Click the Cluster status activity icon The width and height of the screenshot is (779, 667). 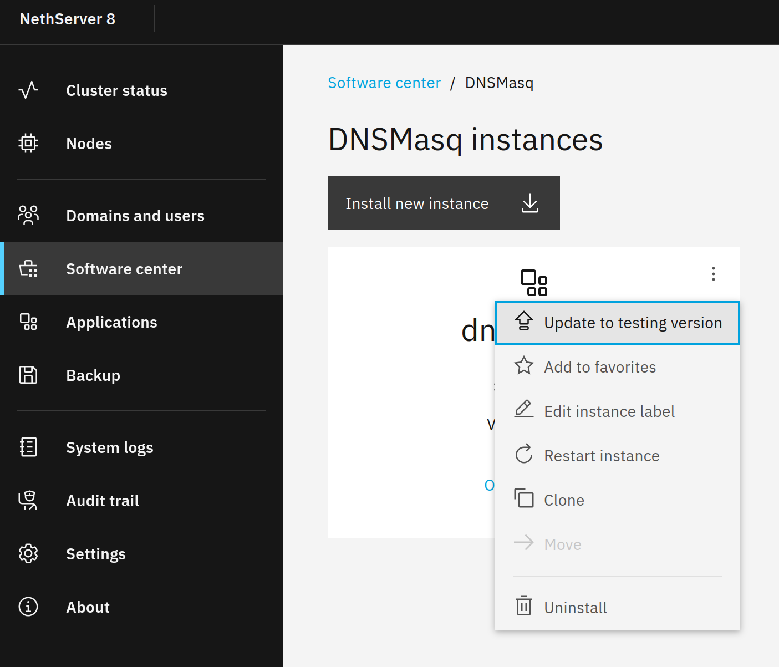click(x=28, y=90)
